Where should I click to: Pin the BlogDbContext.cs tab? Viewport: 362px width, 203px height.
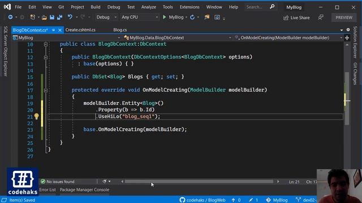[53, 30]
